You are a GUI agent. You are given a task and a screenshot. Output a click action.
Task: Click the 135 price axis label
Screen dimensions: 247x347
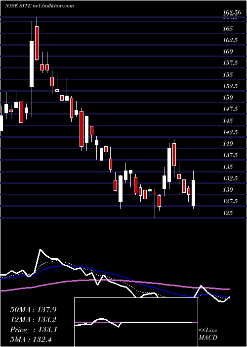coord(228,167)
